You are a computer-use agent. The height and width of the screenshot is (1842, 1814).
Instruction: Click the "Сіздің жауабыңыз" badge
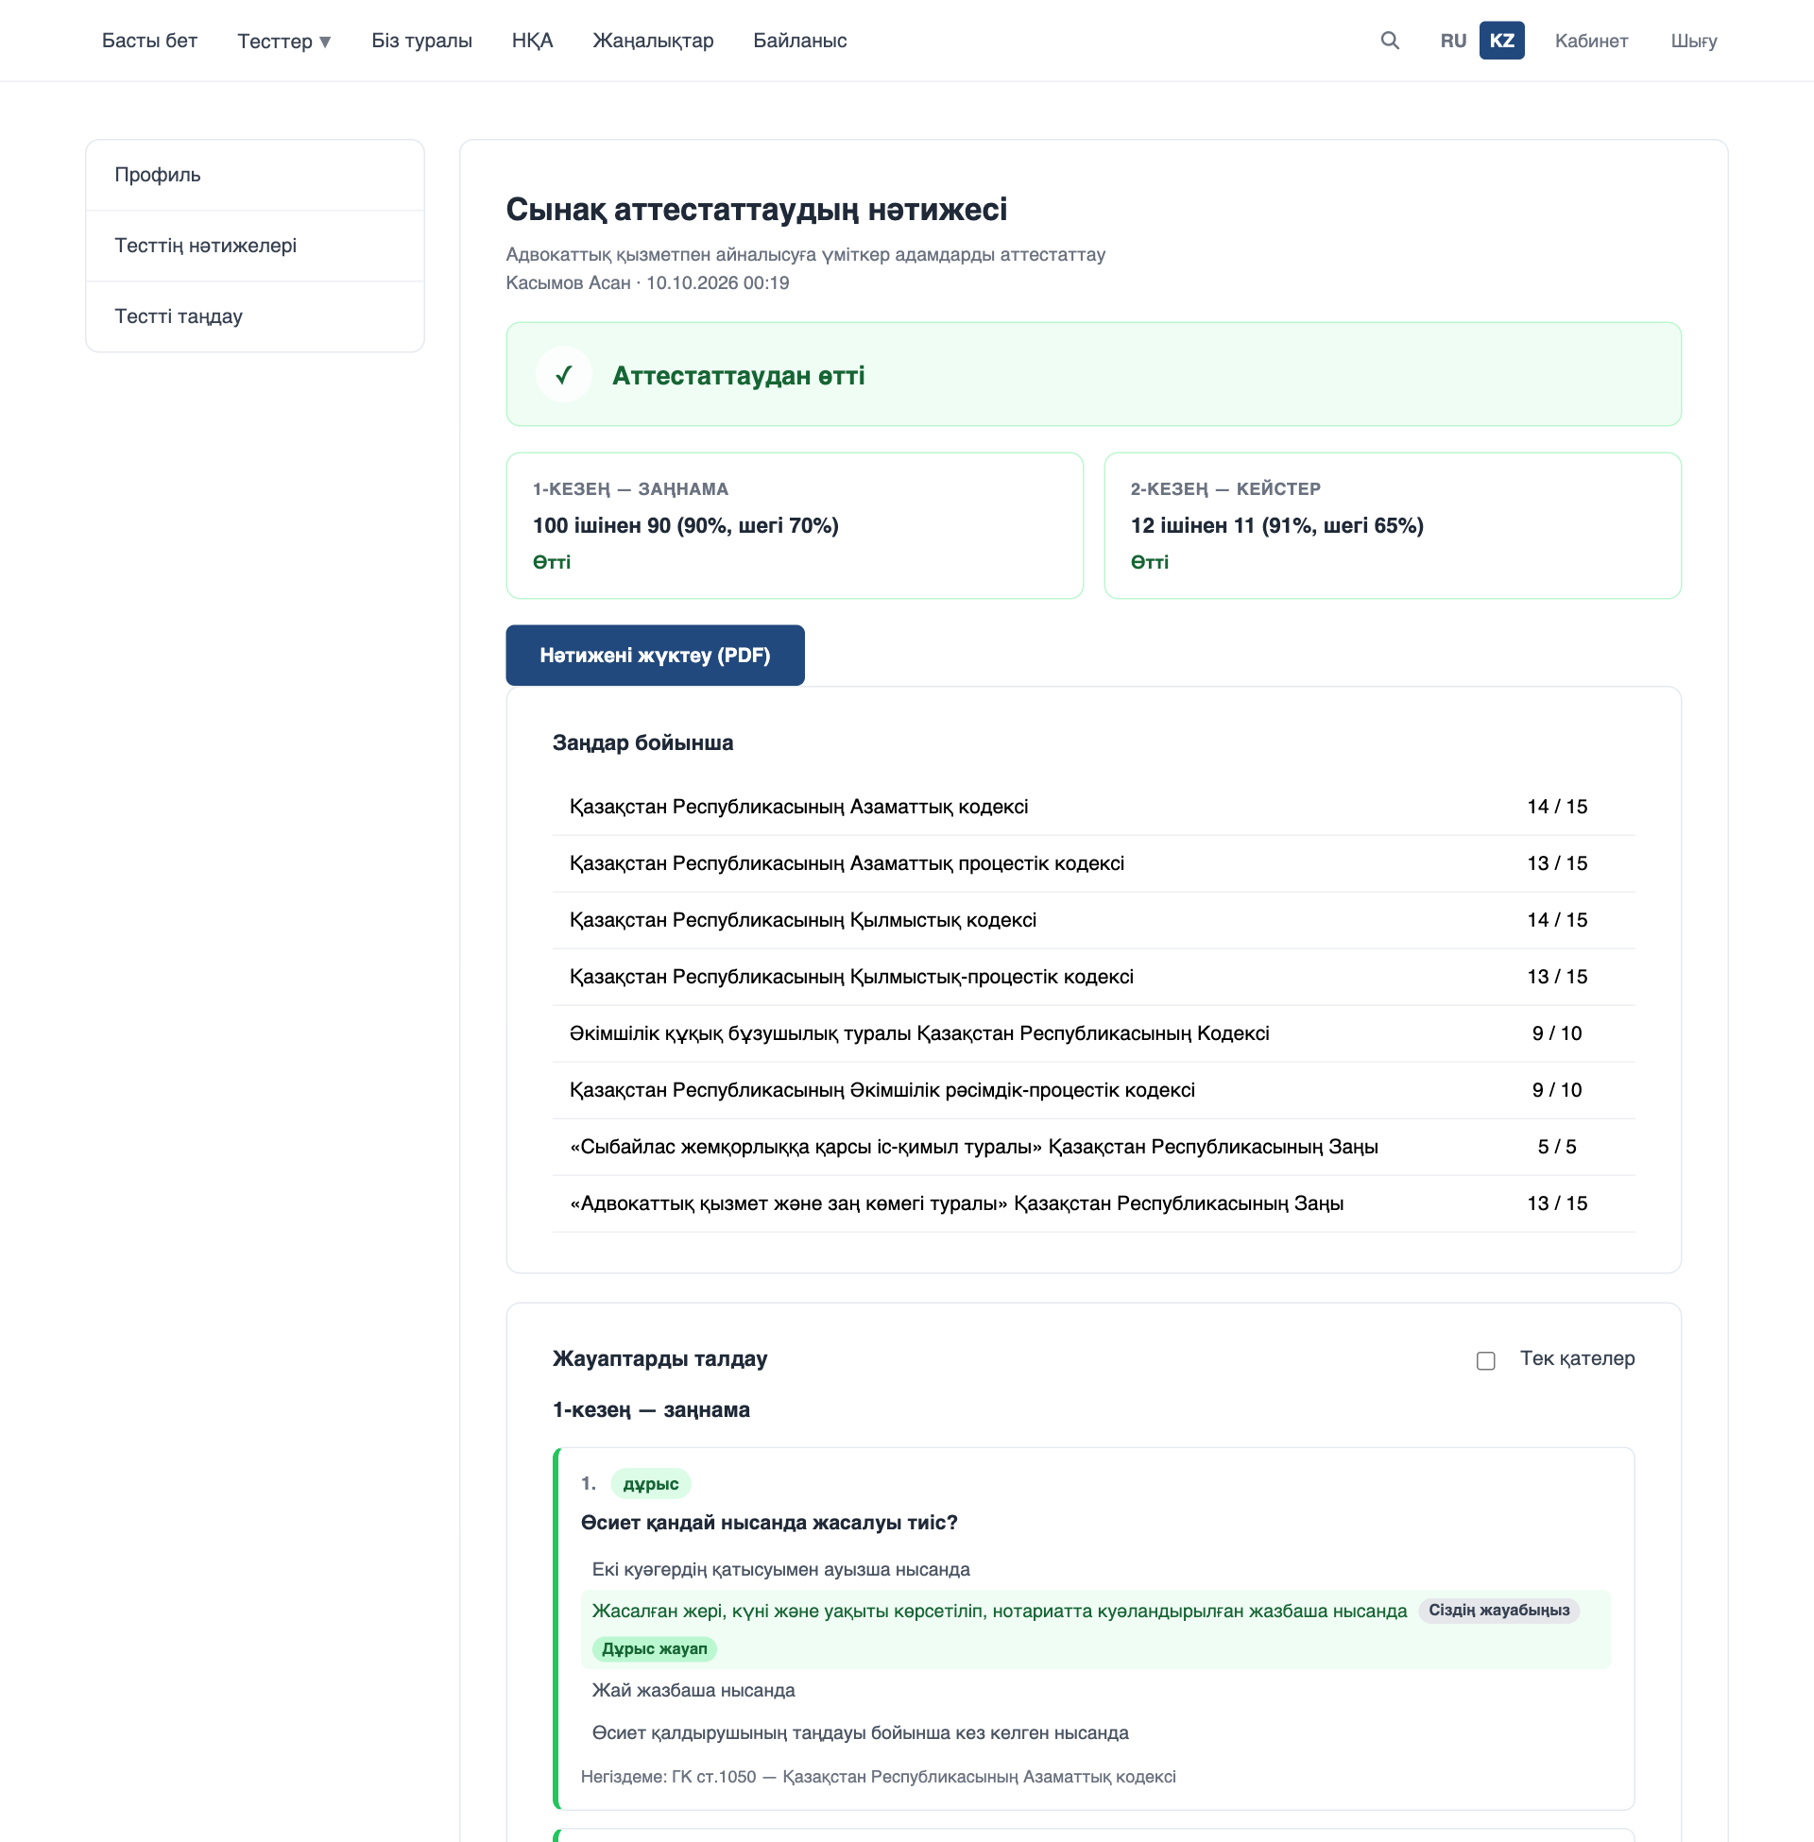[x=1498, y=1611]
